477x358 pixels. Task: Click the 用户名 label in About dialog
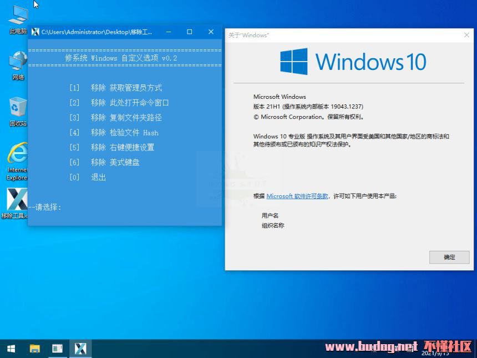point(270,215)
